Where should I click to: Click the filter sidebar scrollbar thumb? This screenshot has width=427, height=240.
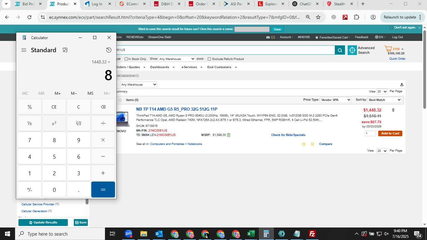pyautogui.click(x=87, y=202)
